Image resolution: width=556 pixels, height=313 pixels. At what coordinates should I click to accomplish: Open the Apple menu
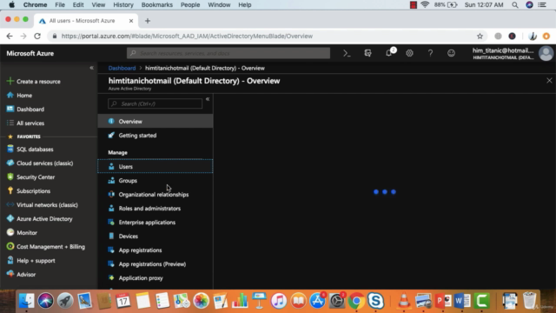click(x=11, y=4)
